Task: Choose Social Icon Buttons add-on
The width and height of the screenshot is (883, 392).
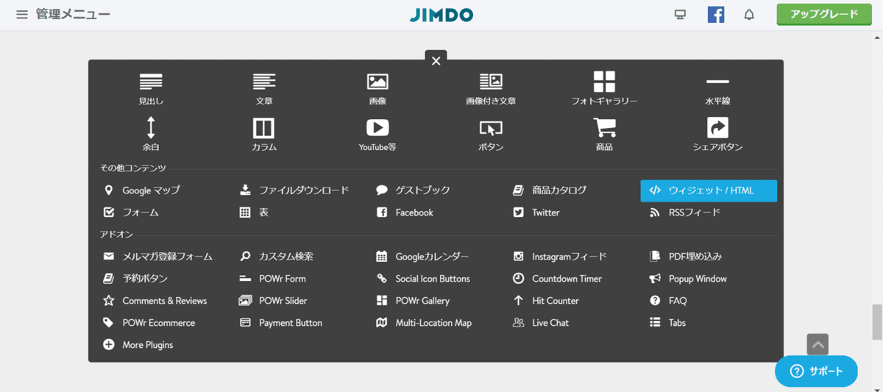Action: point(423,279)
